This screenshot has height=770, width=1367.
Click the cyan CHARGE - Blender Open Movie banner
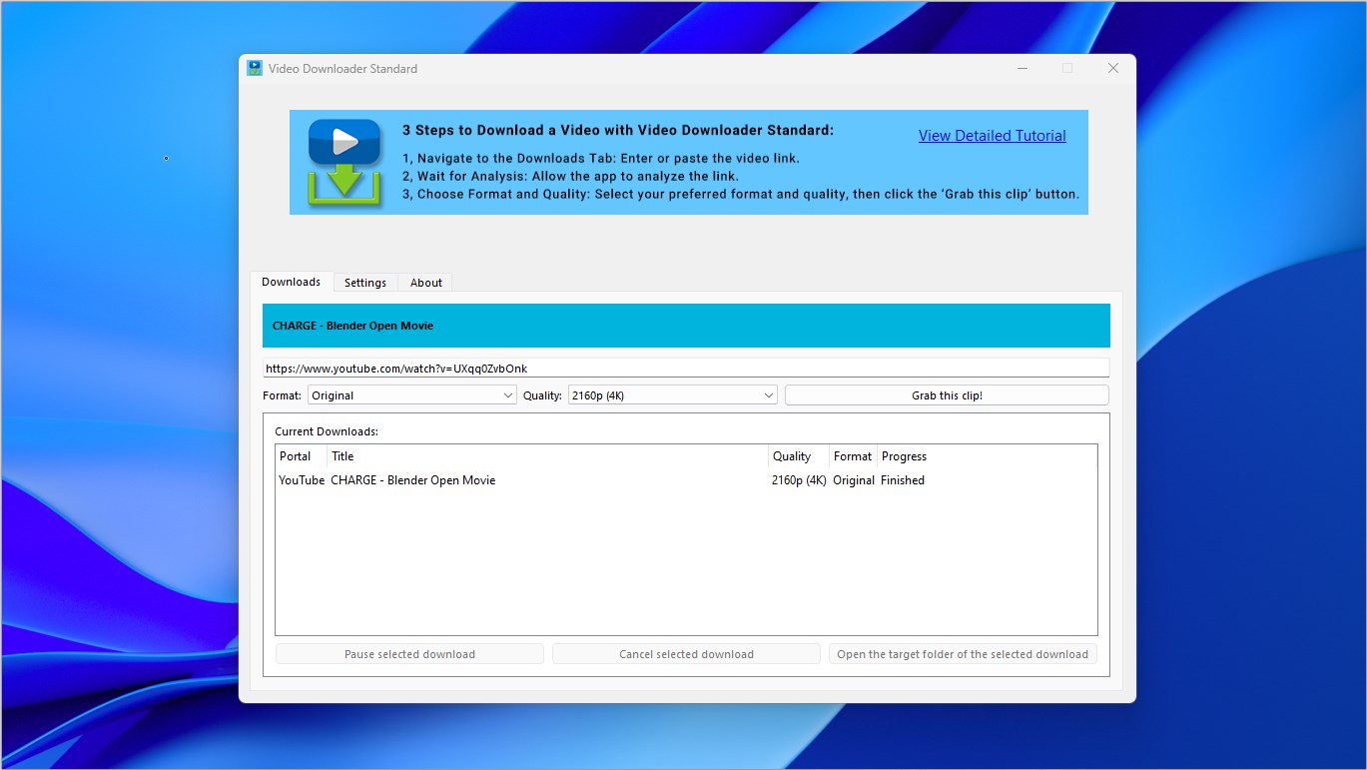tap(686, 325)
